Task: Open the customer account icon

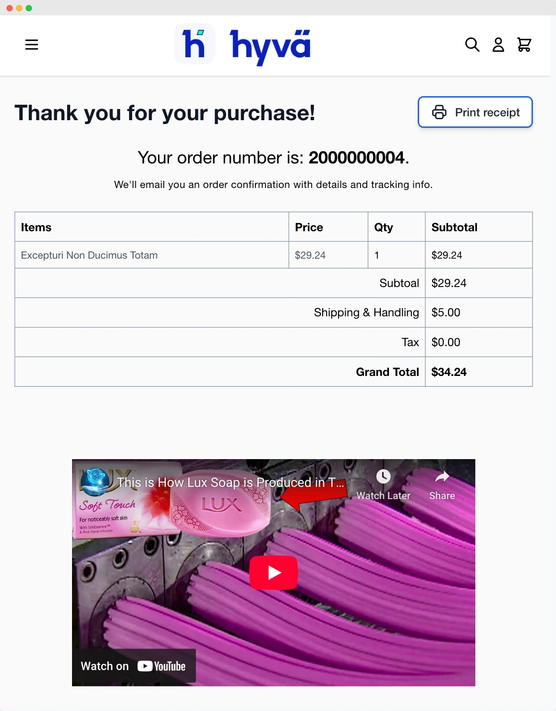Action: coord(498,45)
